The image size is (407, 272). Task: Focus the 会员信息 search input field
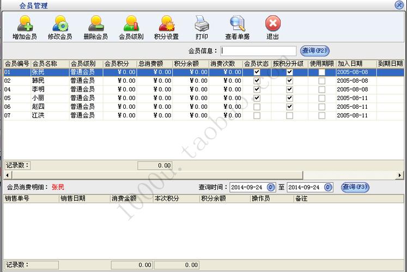[x=258, y=51]
